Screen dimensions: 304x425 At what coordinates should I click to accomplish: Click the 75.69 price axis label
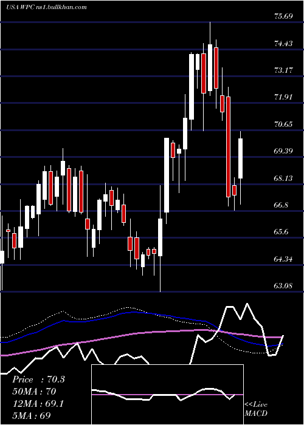pos(283,16)
